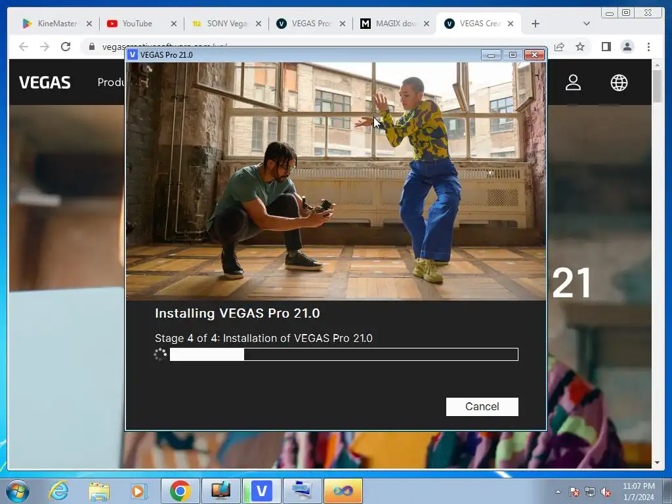Click the installer promo image
This screenshot has width=672, height=504.
pos(335,181)
